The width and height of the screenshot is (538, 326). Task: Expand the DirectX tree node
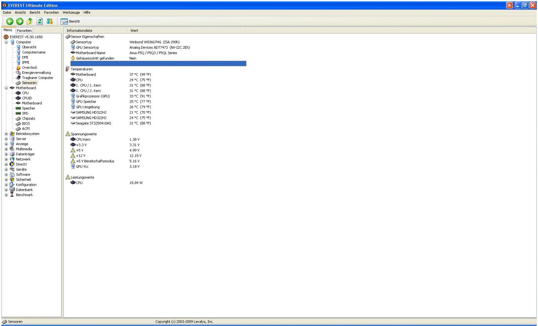[6, 165]
